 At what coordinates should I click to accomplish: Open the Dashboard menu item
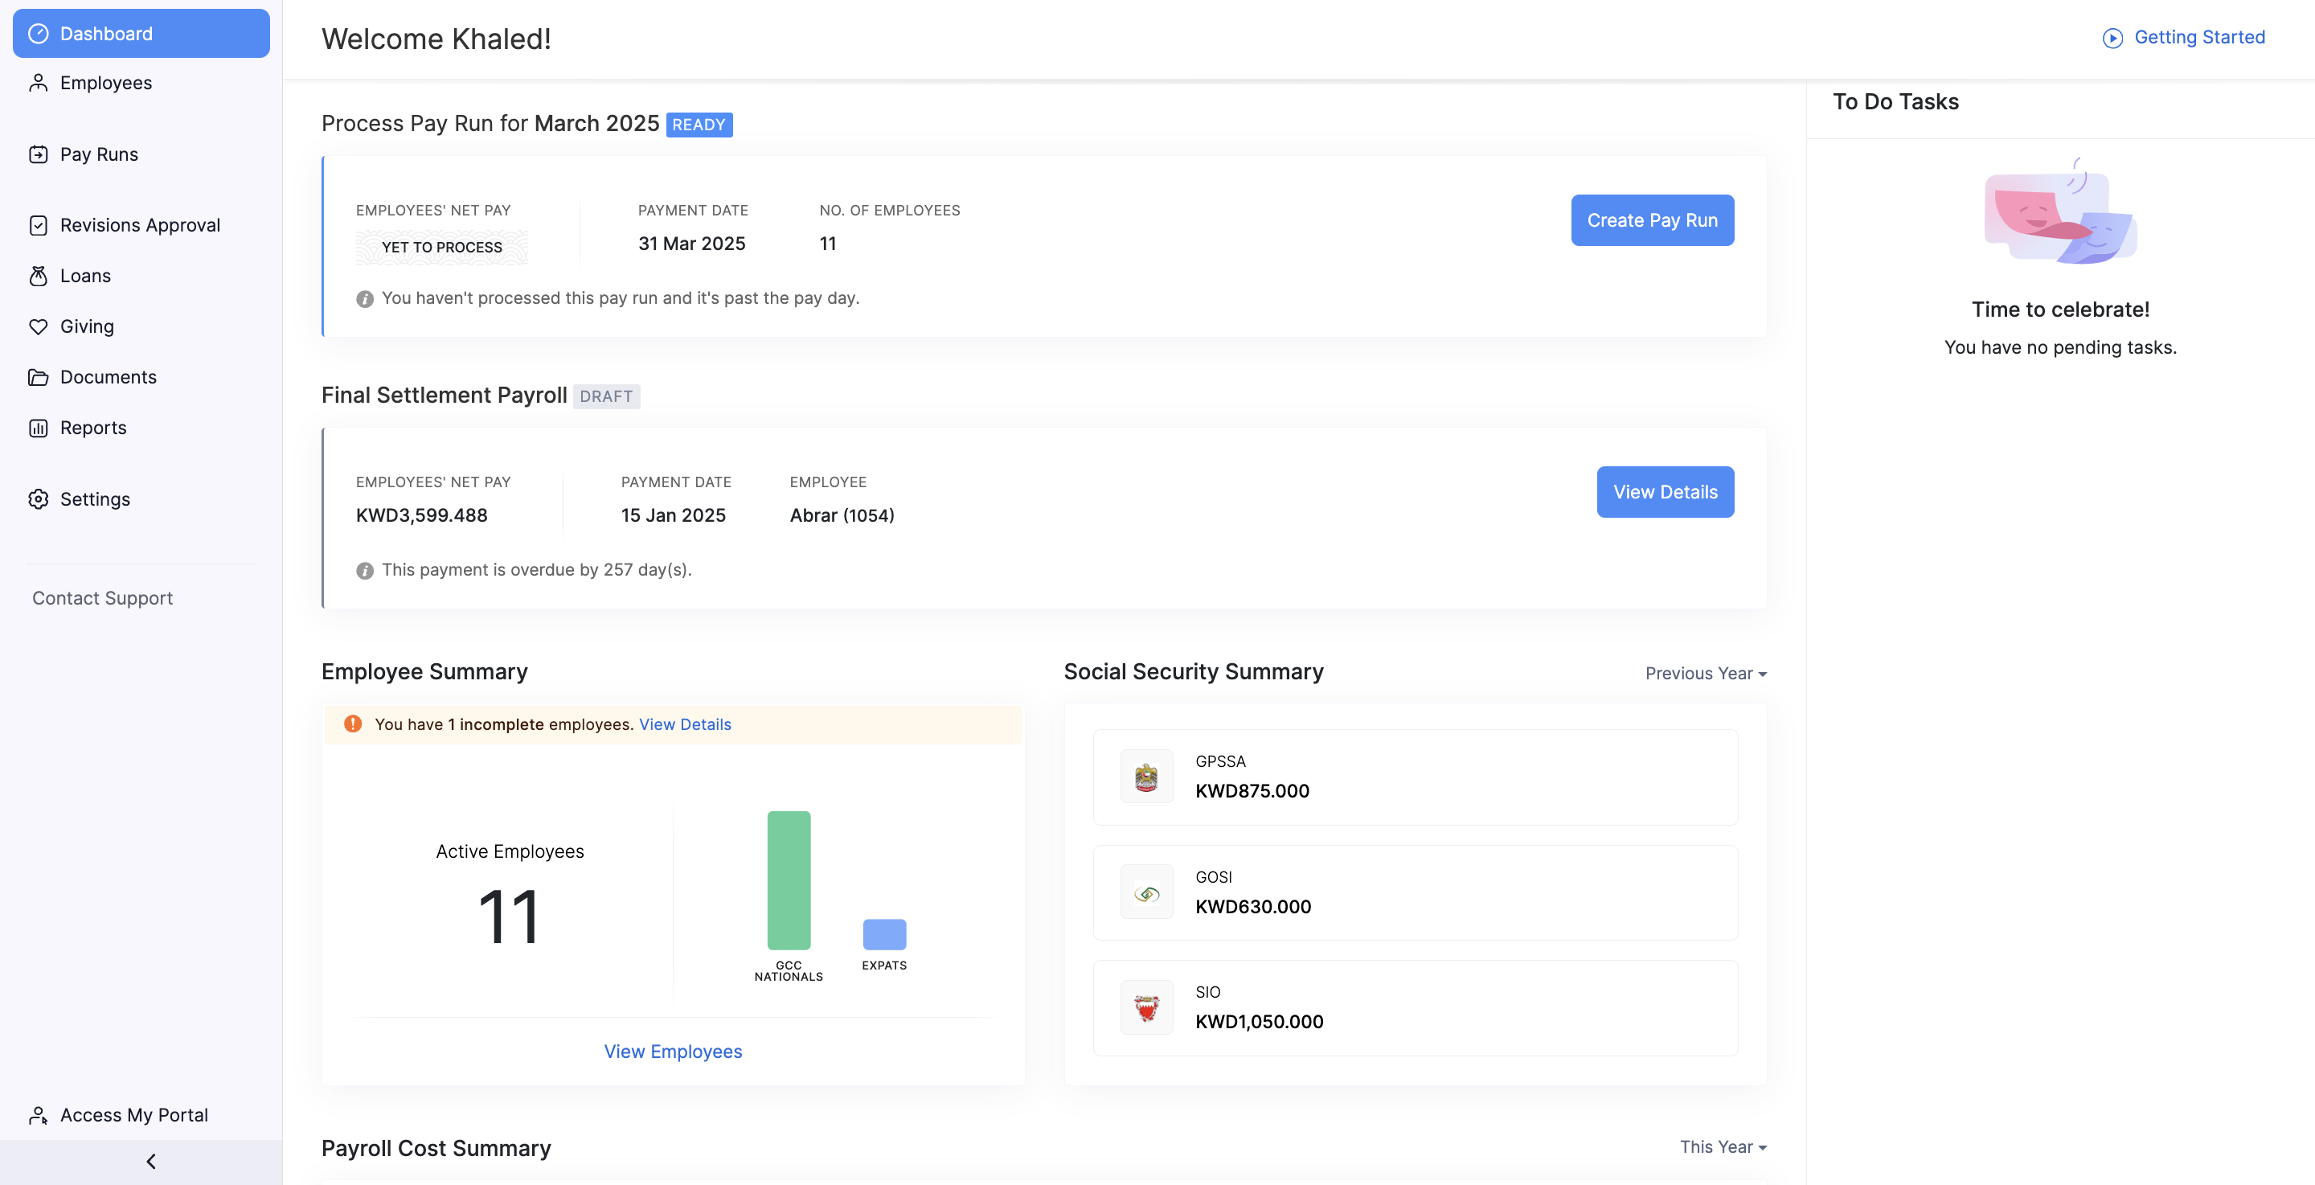pos(141,33)
